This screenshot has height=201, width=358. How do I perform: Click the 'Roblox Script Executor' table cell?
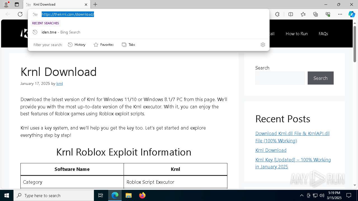pyautogui.click(x=175, y=182)
